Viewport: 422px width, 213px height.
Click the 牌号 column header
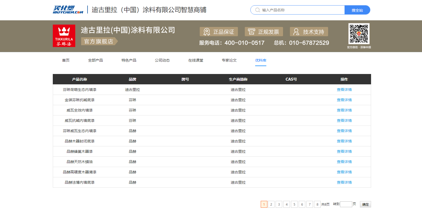coord(185,79)
